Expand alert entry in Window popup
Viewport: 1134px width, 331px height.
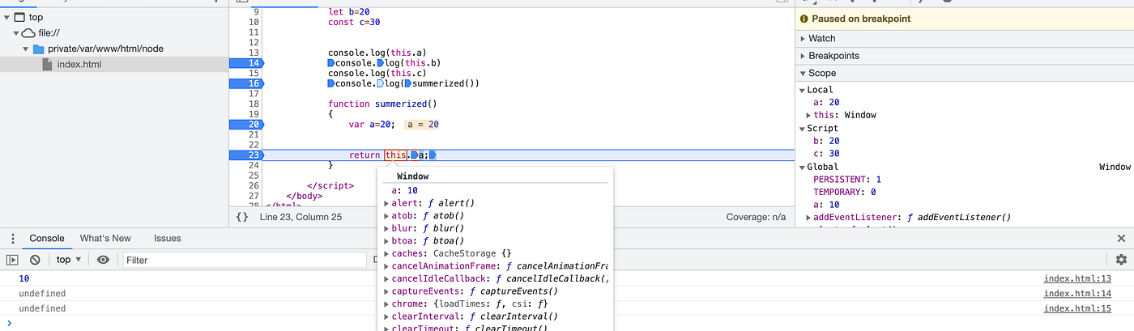point(386,203)
